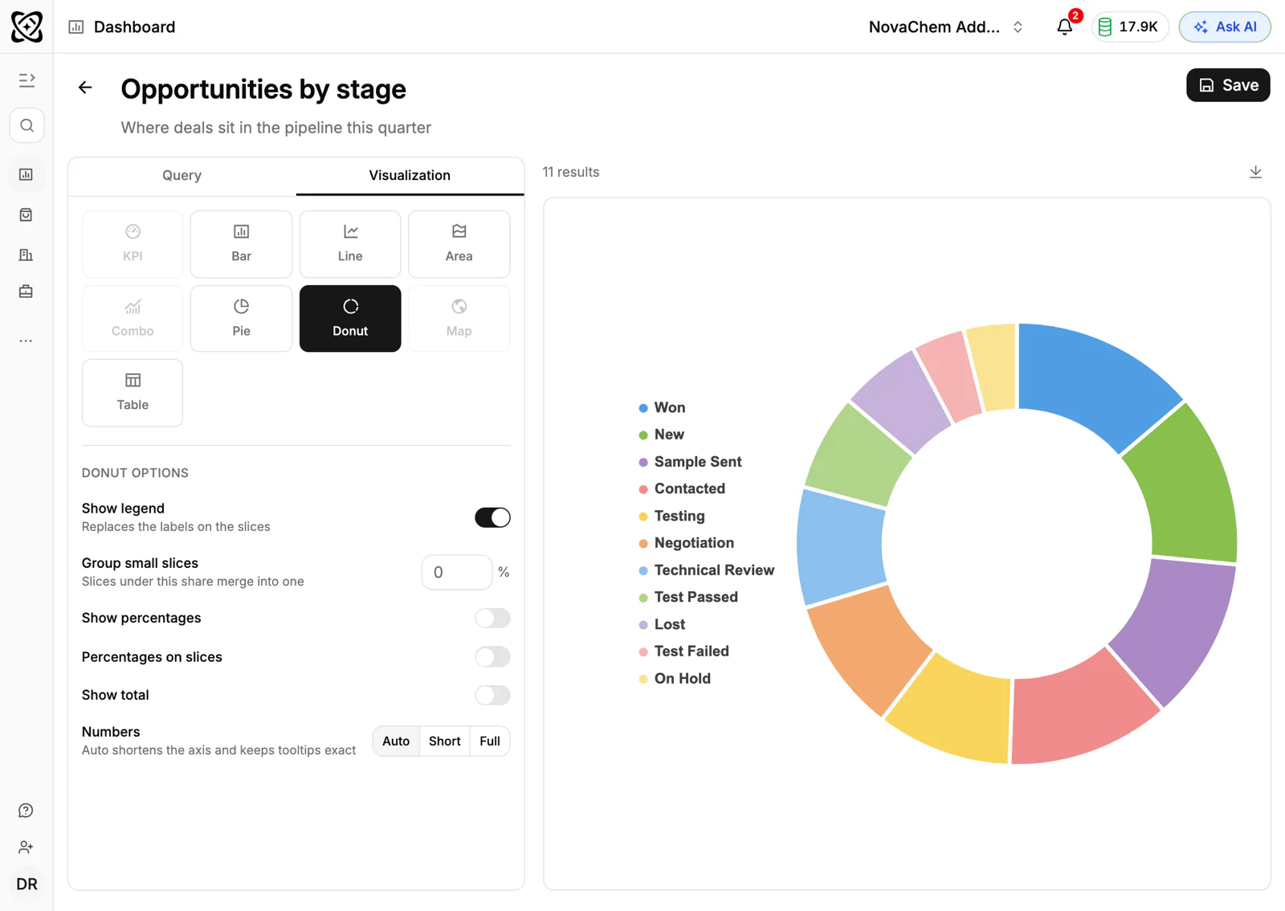Expand the sidebar menu icon
This screenshot has height=911, width=1285.
pos(27,80)
